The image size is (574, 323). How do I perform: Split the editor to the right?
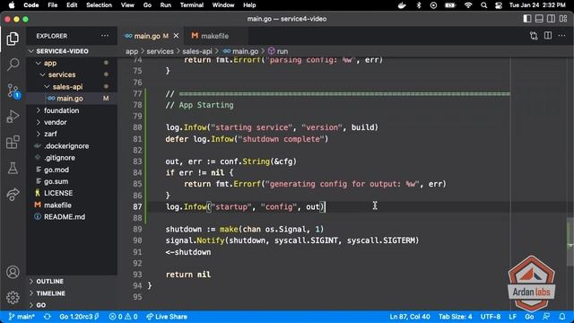pos(548,36)
